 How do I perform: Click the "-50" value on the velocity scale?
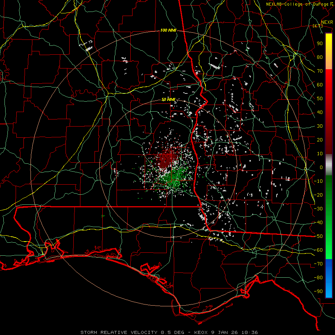pos(318,236)
